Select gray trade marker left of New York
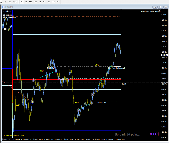This screenshot has height=143, width=169. pos(92,103)
